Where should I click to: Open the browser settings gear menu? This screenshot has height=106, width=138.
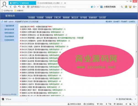[134, 7]
